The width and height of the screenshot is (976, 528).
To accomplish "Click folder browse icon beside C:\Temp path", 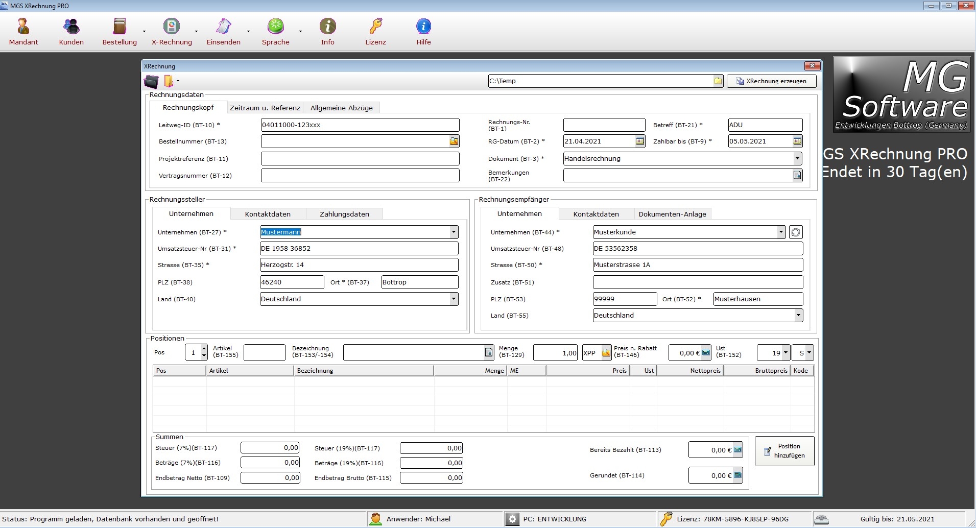I will (718, 81).
